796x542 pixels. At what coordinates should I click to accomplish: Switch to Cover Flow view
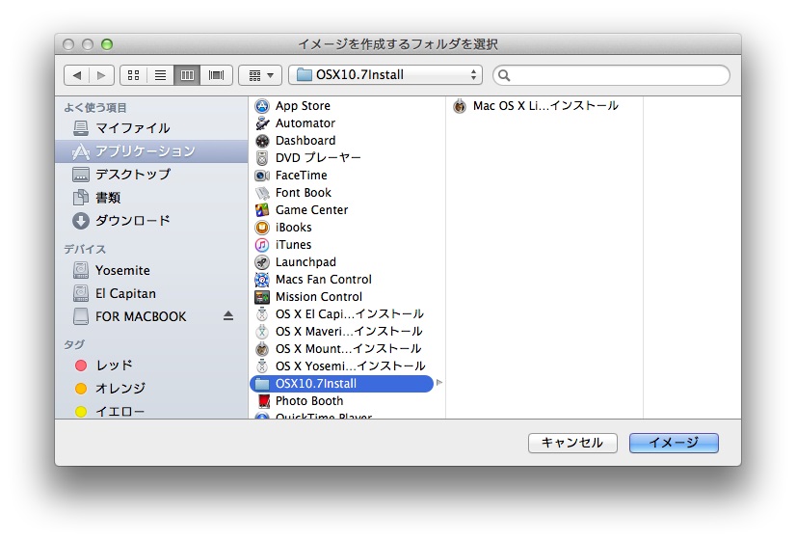point(216,75)
